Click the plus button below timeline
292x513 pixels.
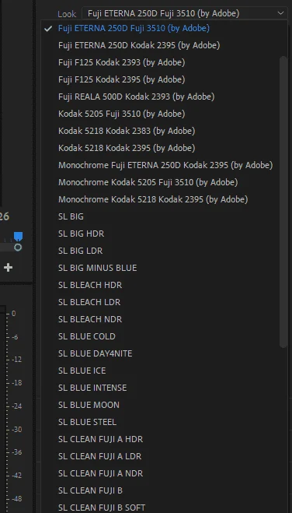9,268
